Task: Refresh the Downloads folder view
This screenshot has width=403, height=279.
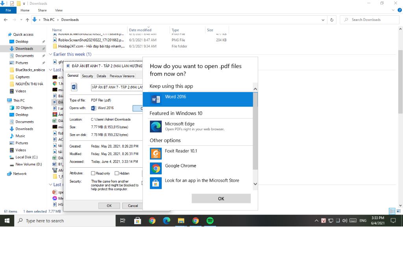Action: tap(332, 20)
